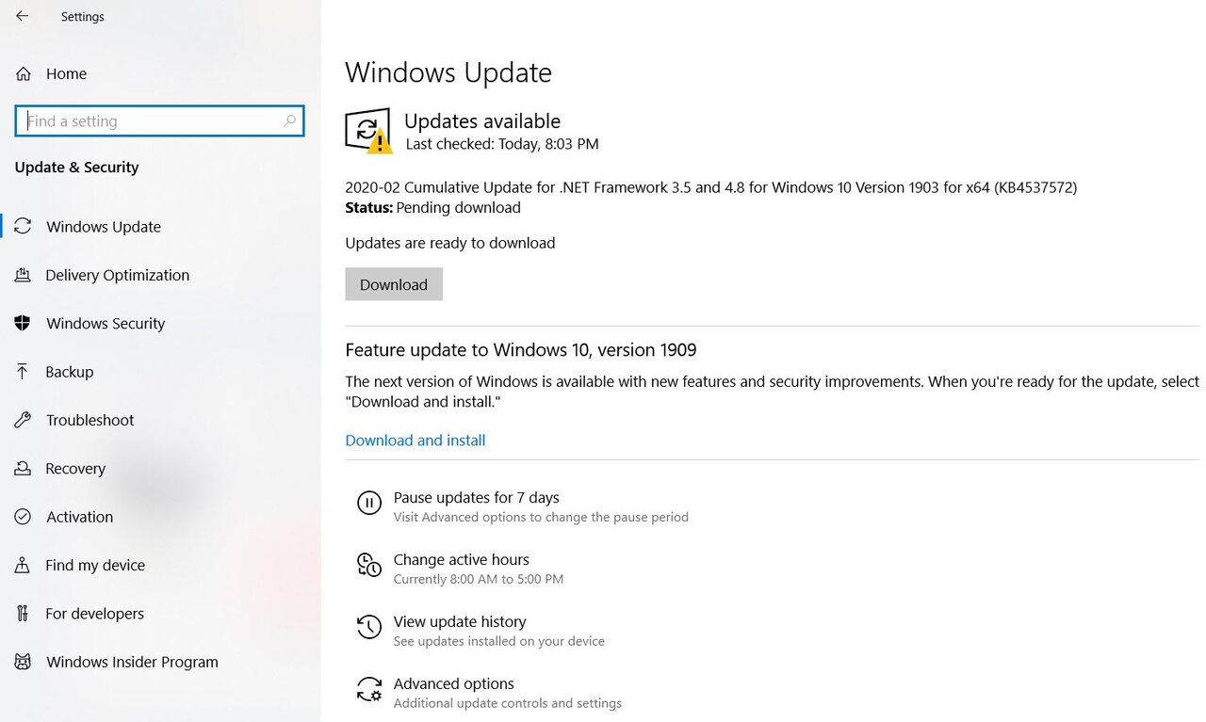The height and width of the screenshot is (722, 1206).
Task: Open the Troubleshoot page
Action: coord(90,420)
